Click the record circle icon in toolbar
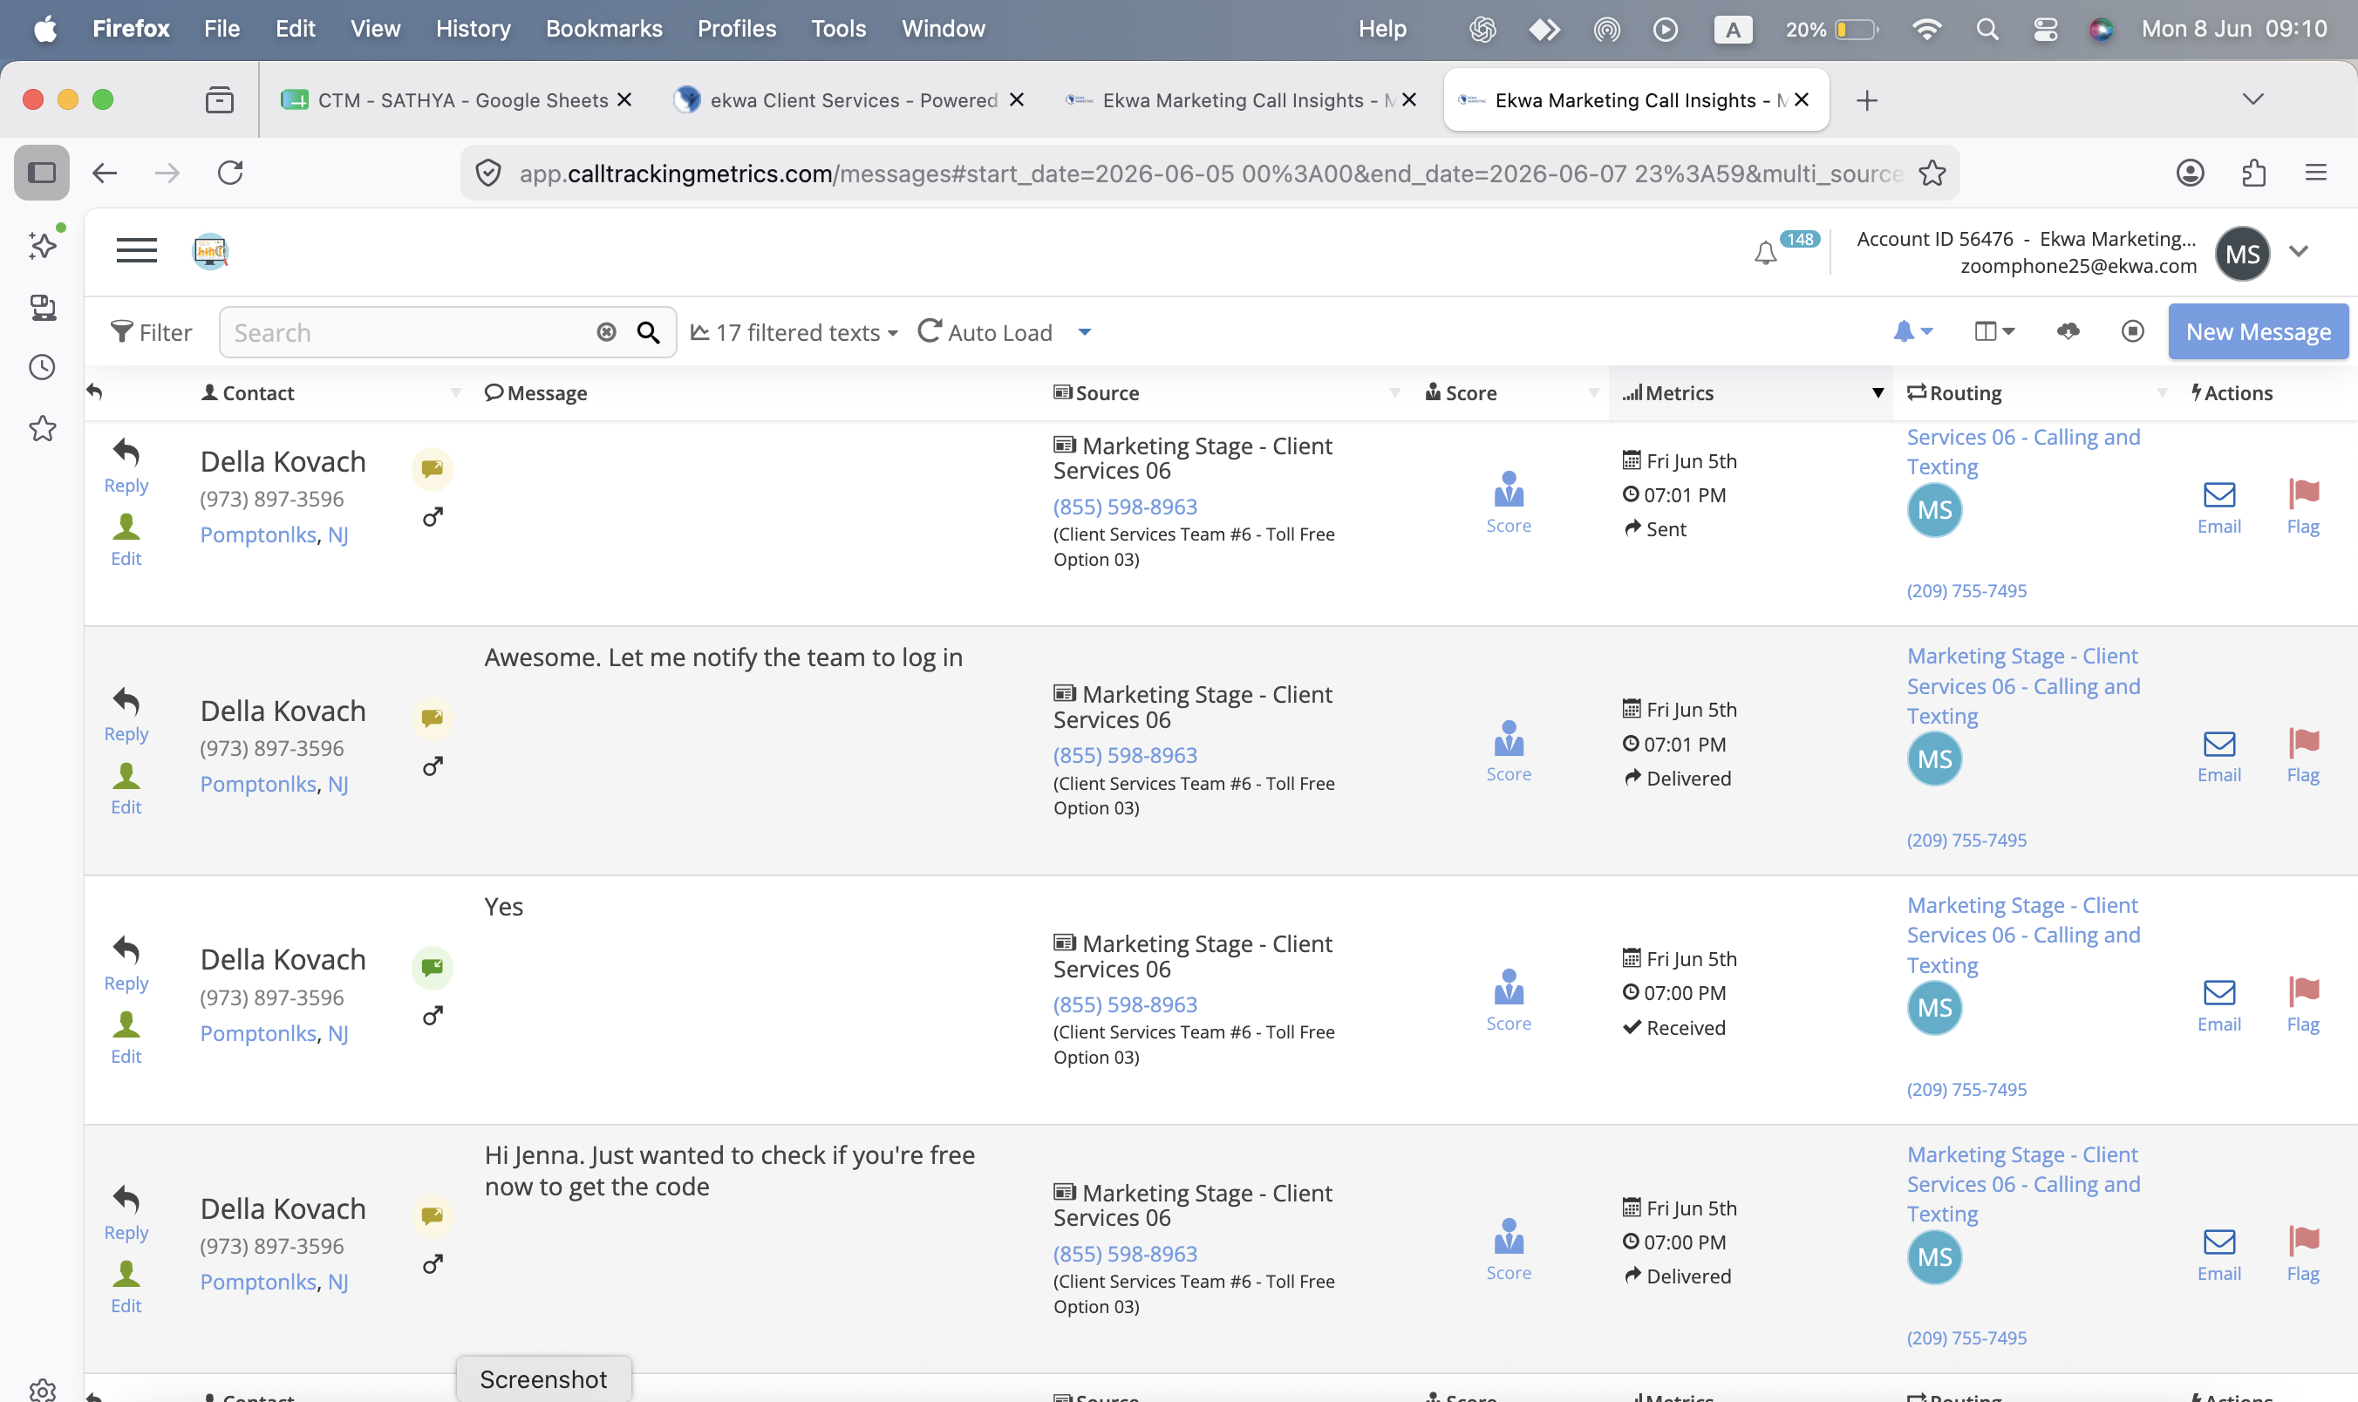Viewport: 2358px width, 1402px height. point(2132,330)
